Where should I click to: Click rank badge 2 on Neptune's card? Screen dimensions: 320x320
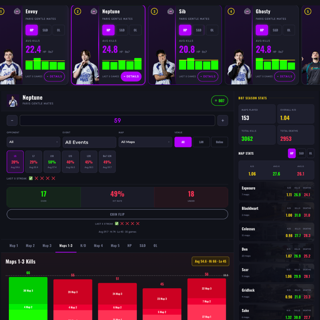pos(78,11)
